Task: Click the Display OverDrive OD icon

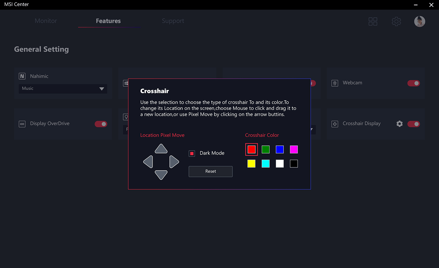Action: click(22, 124)
